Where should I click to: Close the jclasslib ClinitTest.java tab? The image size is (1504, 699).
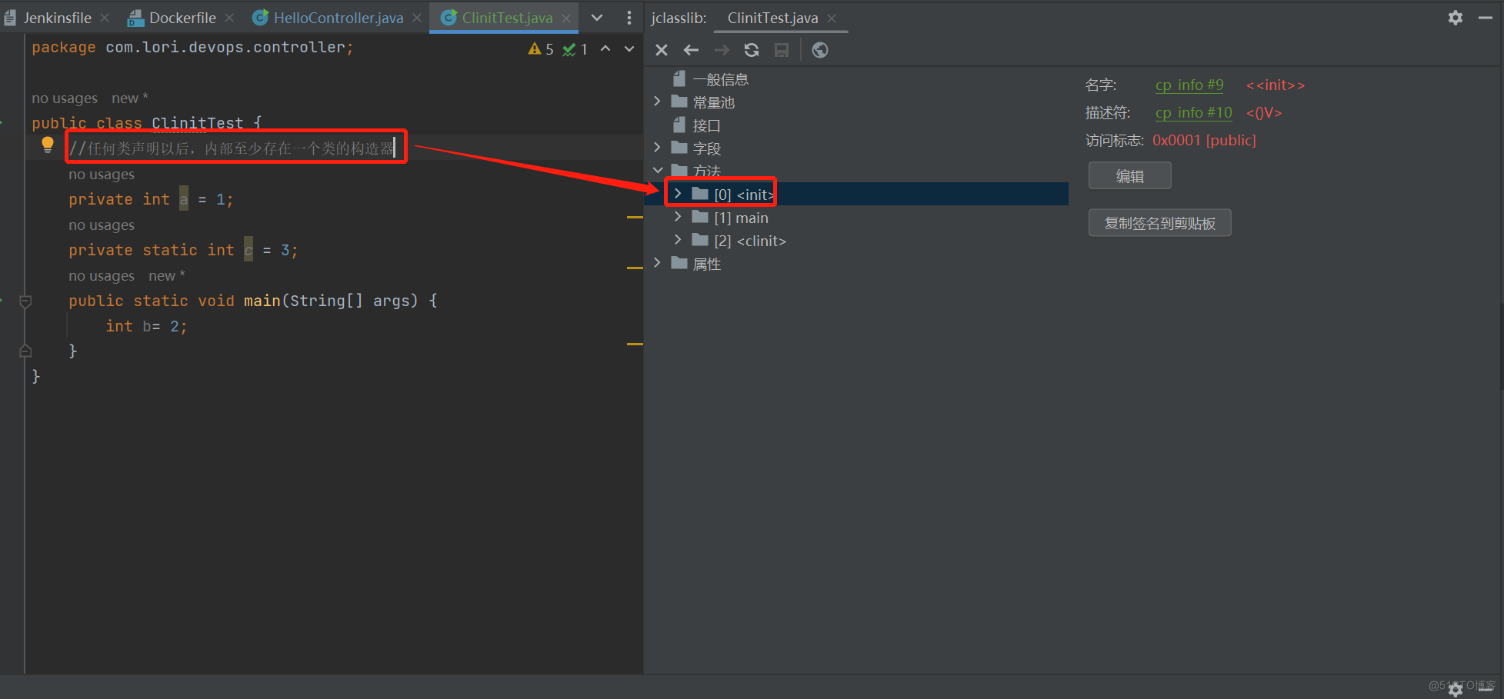coord(832,18)
